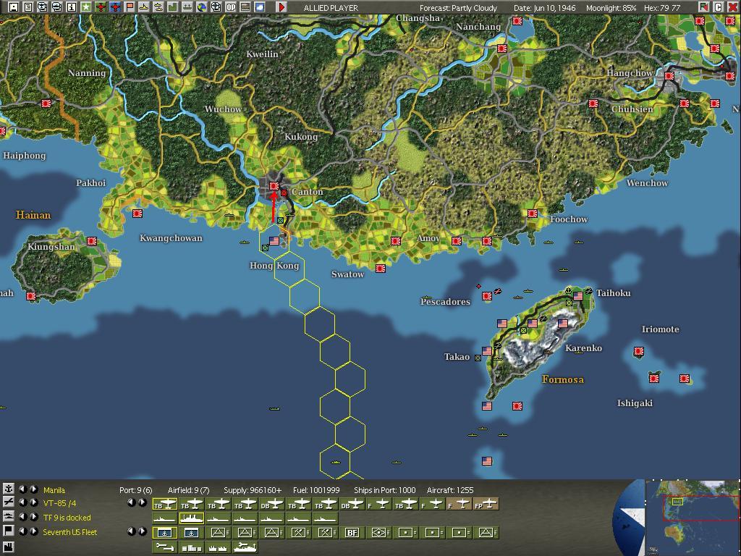741x556 pixels.
Task: Step to previous air unit before VT-85 /4
Action: 22,502
